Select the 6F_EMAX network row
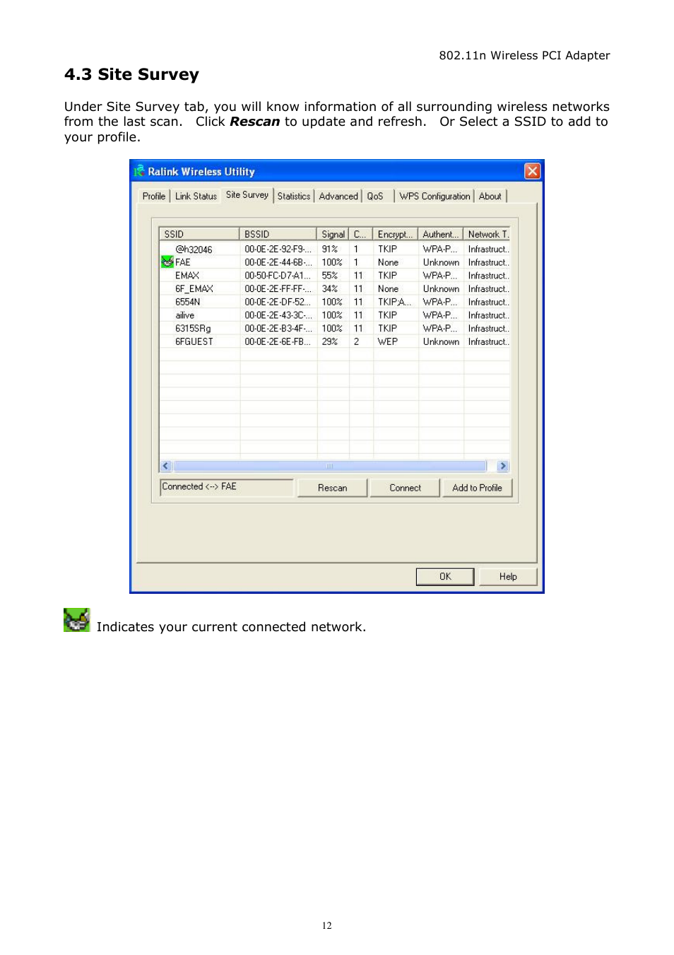Screen dimensions: 674x955 pos(335,289)
